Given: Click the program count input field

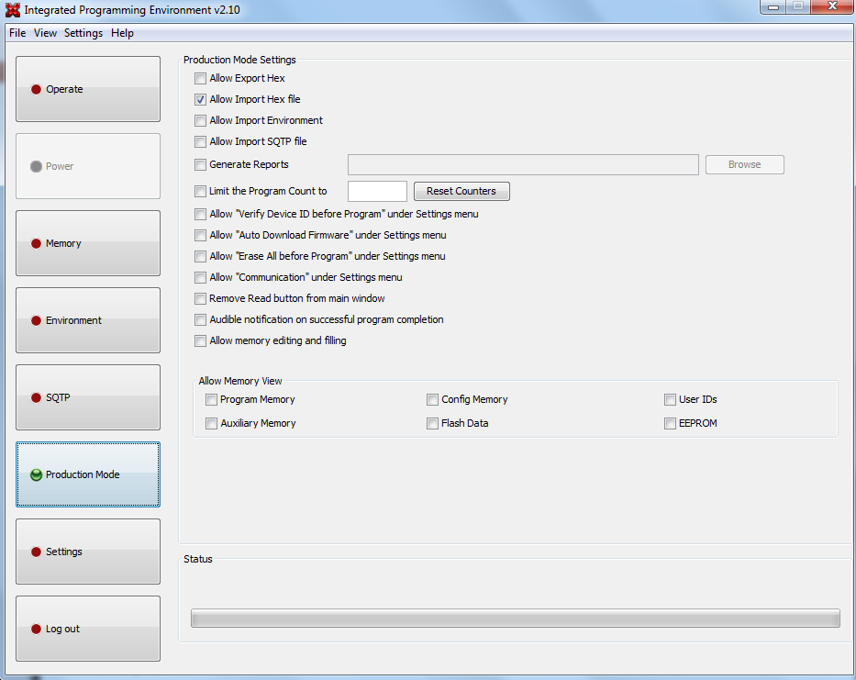Looking at the screenshot, I should (377, 191).
